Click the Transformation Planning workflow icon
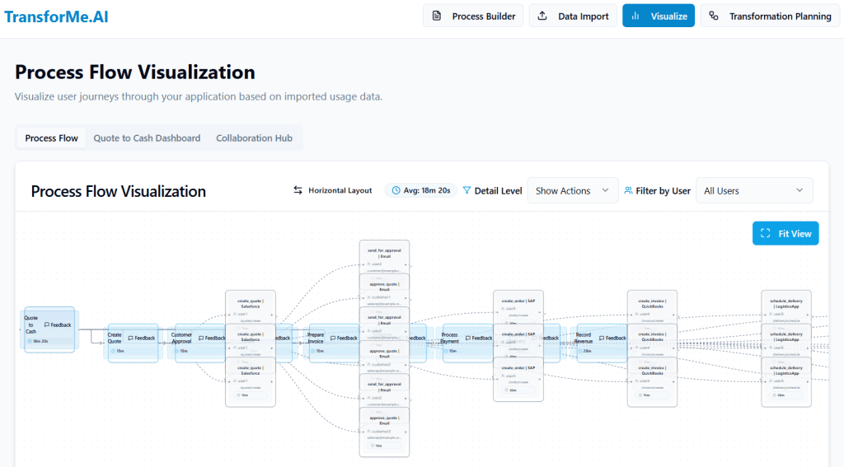Image resolution: width=844 pixels, height=467 pixels. [714, 16]
